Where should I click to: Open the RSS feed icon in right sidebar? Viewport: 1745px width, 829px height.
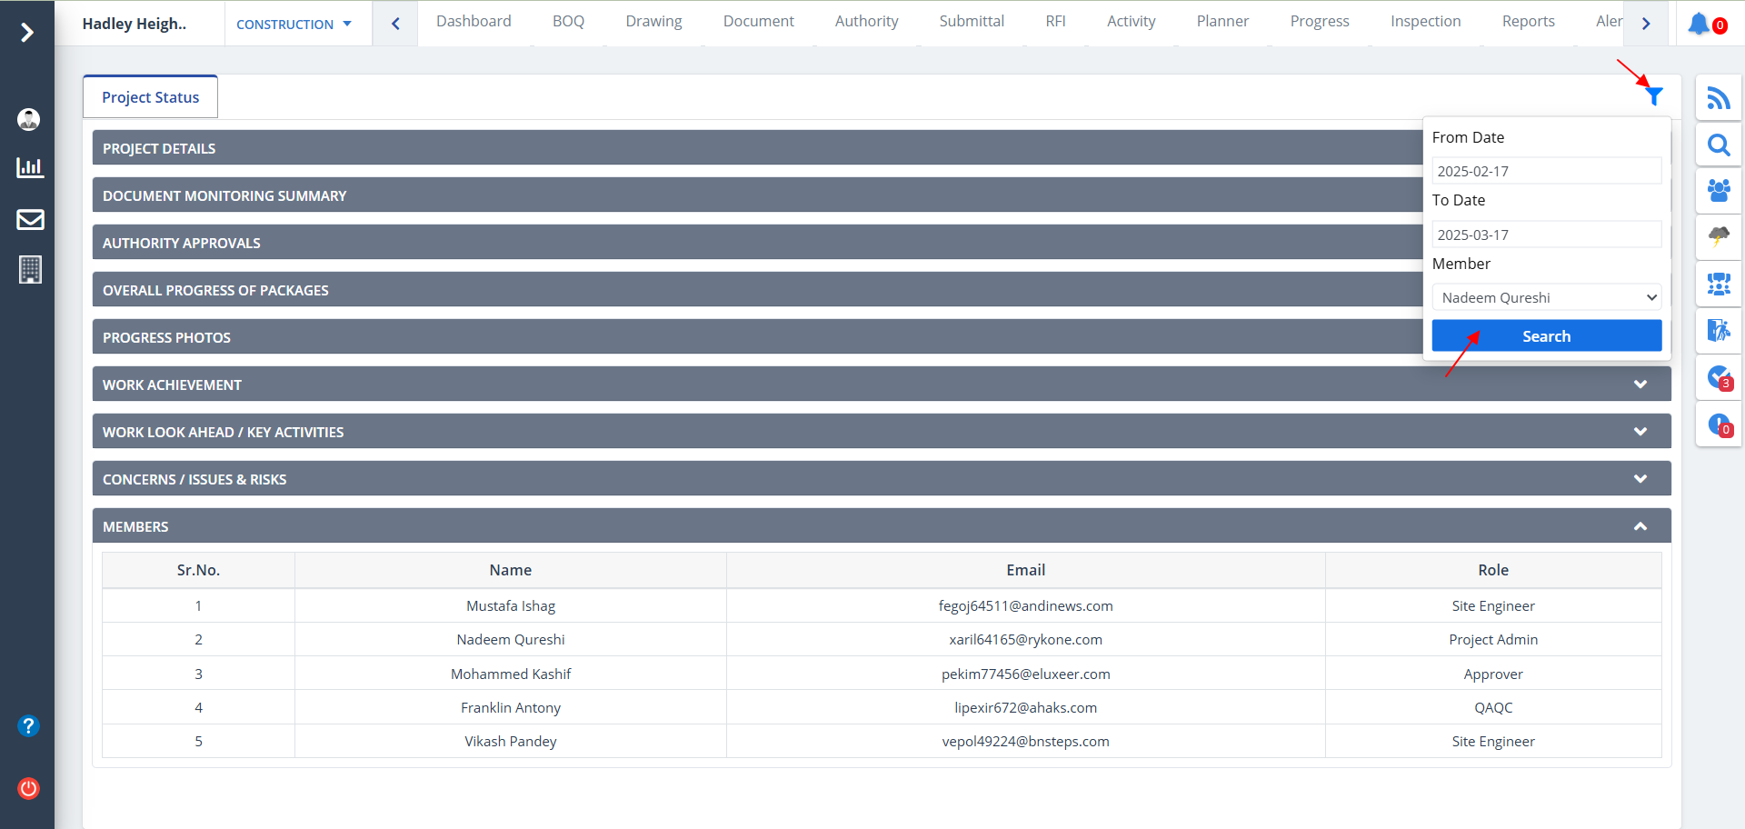(1718, 98)
